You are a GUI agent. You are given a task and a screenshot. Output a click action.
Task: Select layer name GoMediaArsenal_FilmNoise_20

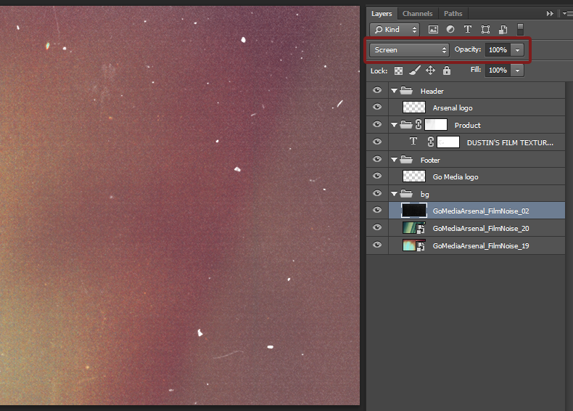481,229
